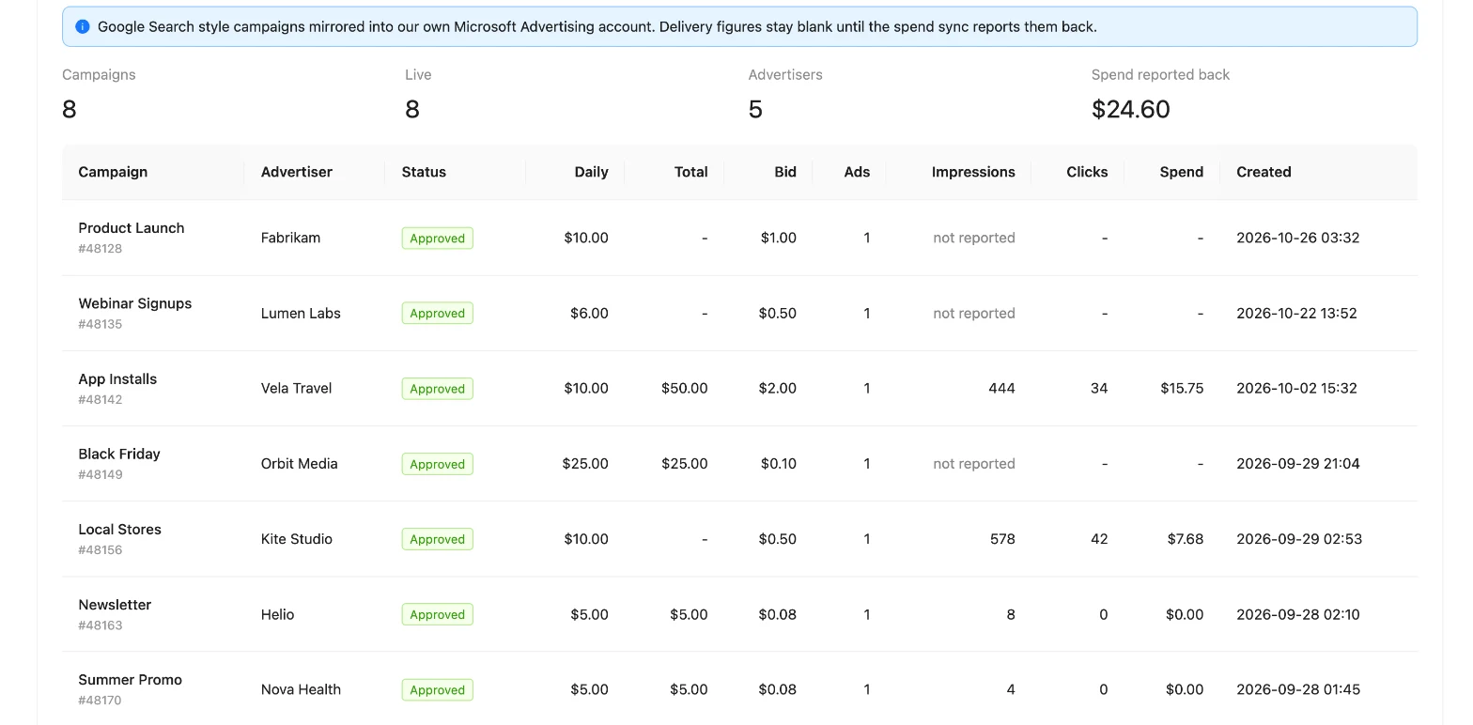
Task: Select advertiser Helio
Action: (277, 614)
